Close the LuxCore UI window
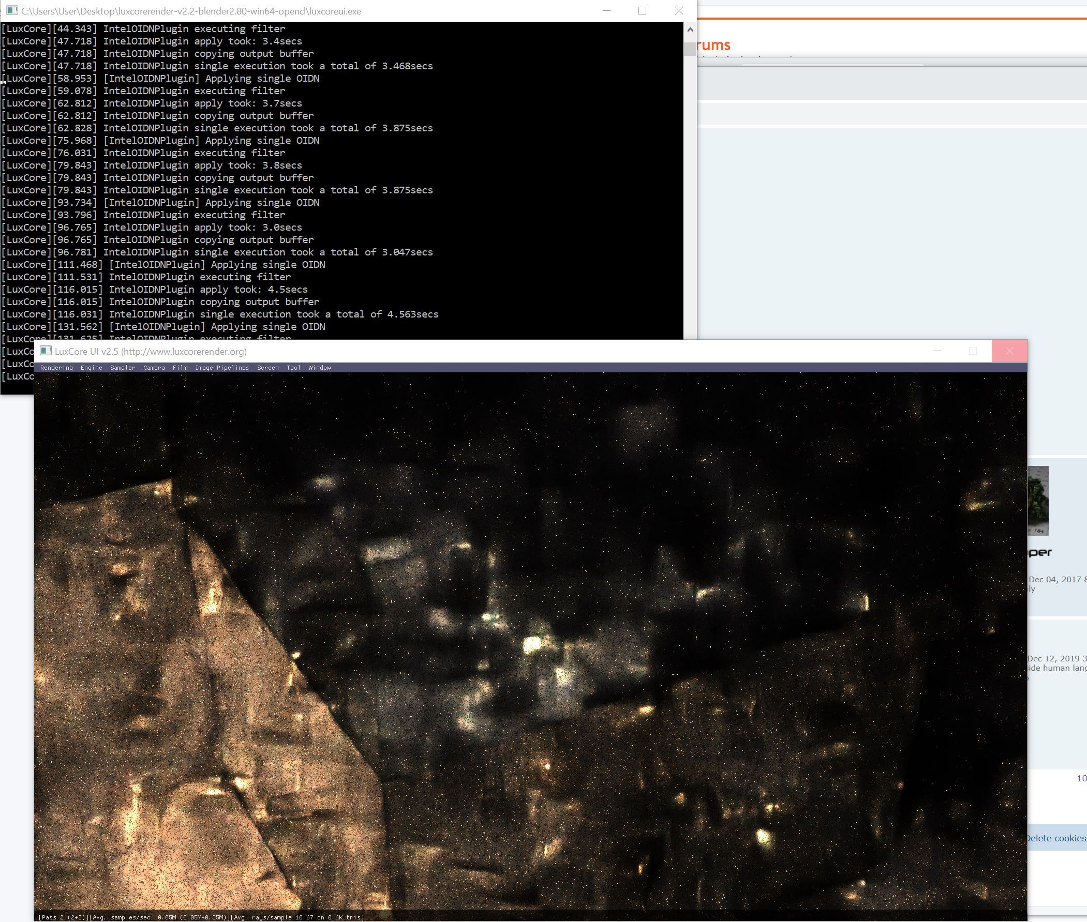The height and width of the screenshot is (922, 1087). point(1009,351)
